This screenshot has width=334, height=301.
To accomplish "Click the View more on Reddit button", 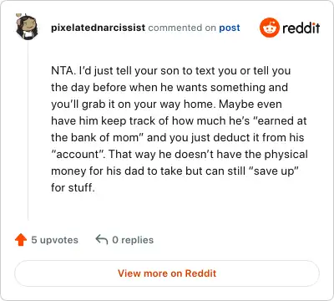I will tap(167, 273).
